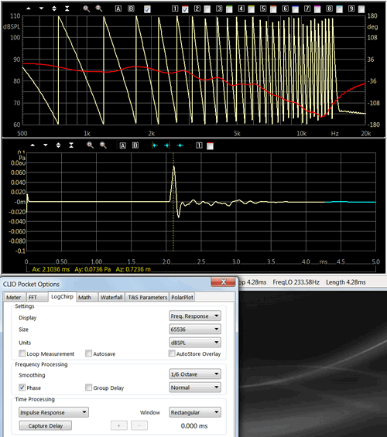The image size is (387, 437).
Task: Open the Units dropdown showing dBSPL
Action: pos(195,342)
